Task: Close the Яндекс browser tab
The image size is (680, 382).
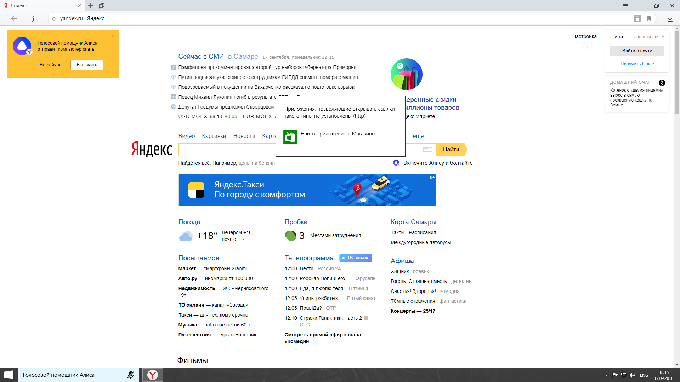Action: [x=79, y=6]
